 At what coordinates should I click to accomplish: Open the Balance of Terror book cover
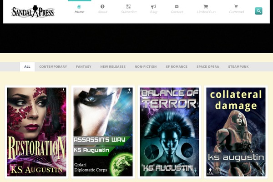click(x=169, y=132)
